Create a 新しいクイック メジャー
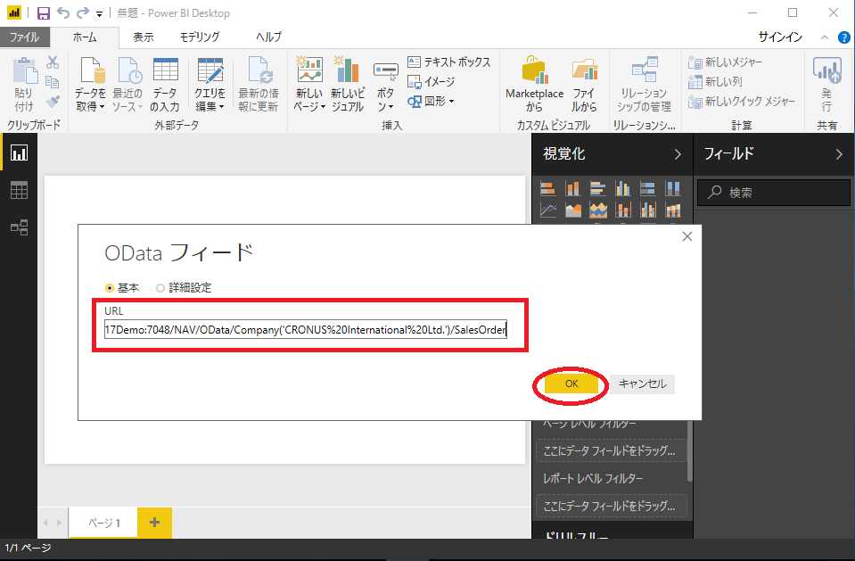855x561 pixels. click(742, 102)
